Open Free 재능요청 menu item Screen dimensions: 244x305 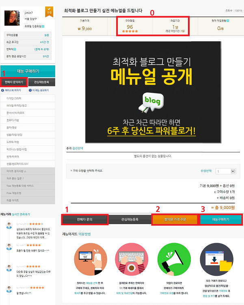pyautogui.click(x=28, y=193)
